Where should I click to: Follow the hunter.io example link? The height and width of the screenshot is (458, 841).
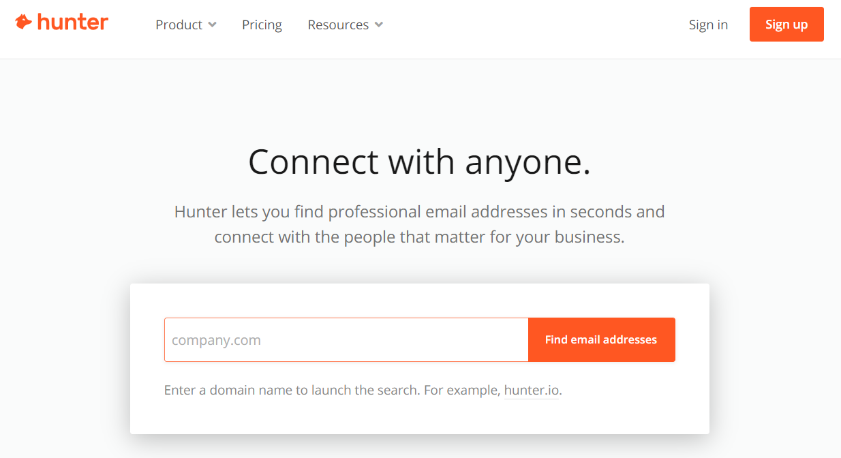point(532,391)
